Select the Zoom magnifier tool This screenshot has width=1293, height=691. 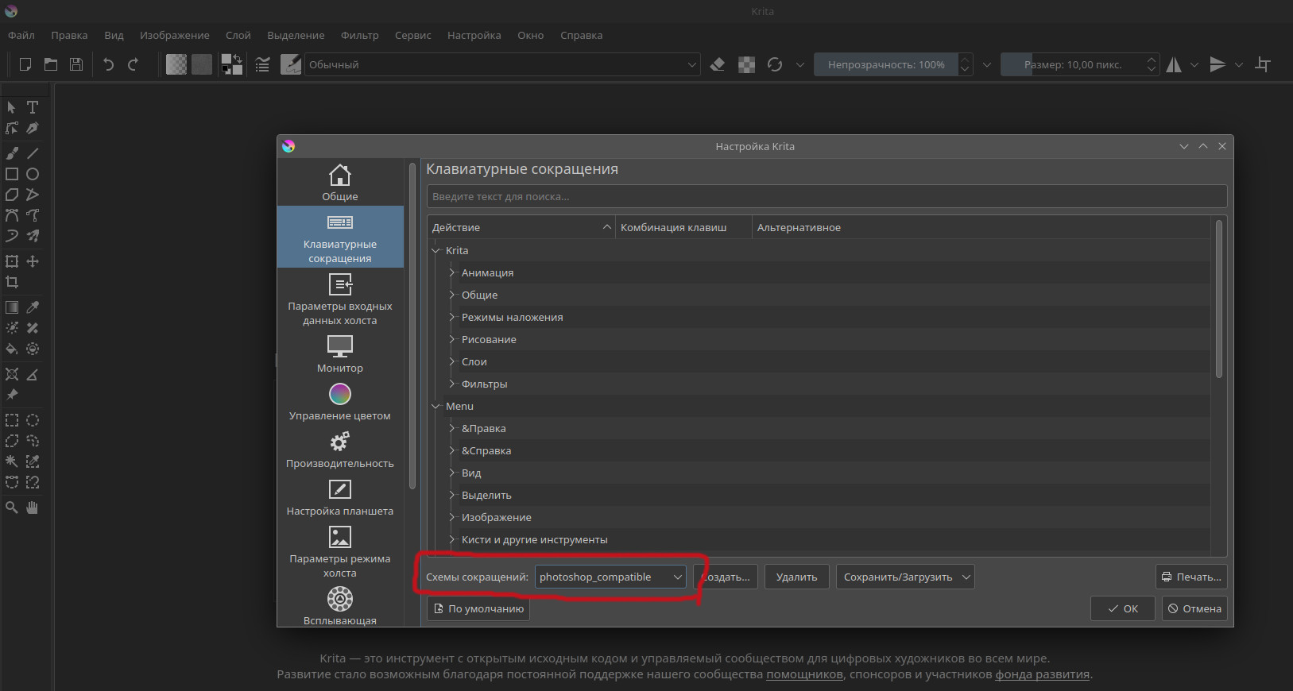[12, 508]
